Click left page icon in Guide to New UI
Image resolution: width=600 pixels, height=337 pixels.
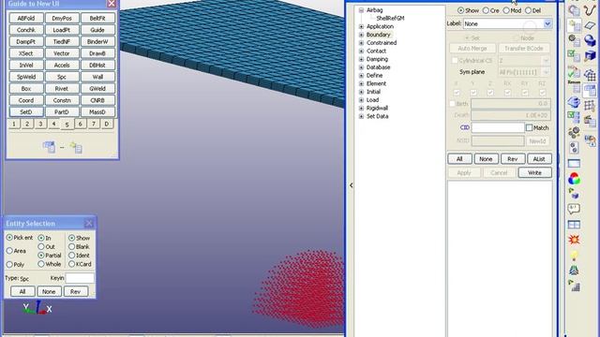click(x=49, y=147)
